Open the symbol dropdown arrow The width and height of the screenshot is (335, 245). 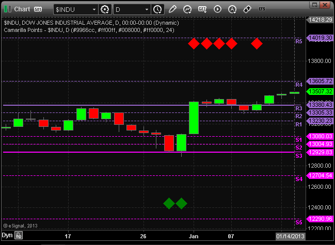pos(94,10)
